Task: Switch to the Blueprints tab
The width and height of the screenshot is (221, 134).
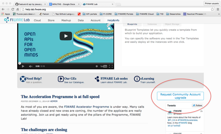Action: click(132, 24)
